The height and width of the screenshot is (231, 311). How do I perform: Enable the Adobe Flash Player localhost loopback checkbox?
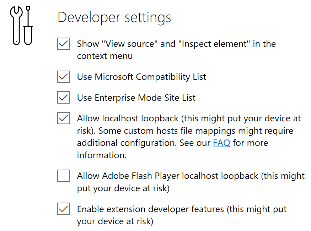click(64, 176)
